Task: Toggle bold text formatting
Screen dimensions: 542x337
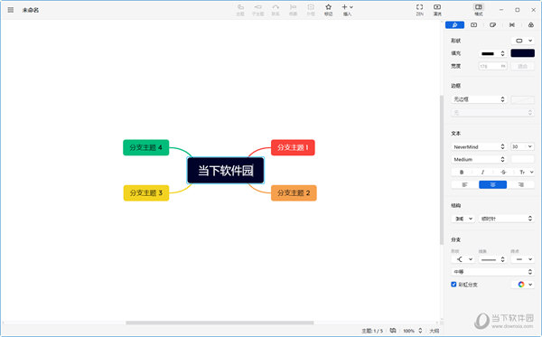Action: coord(462,173)
